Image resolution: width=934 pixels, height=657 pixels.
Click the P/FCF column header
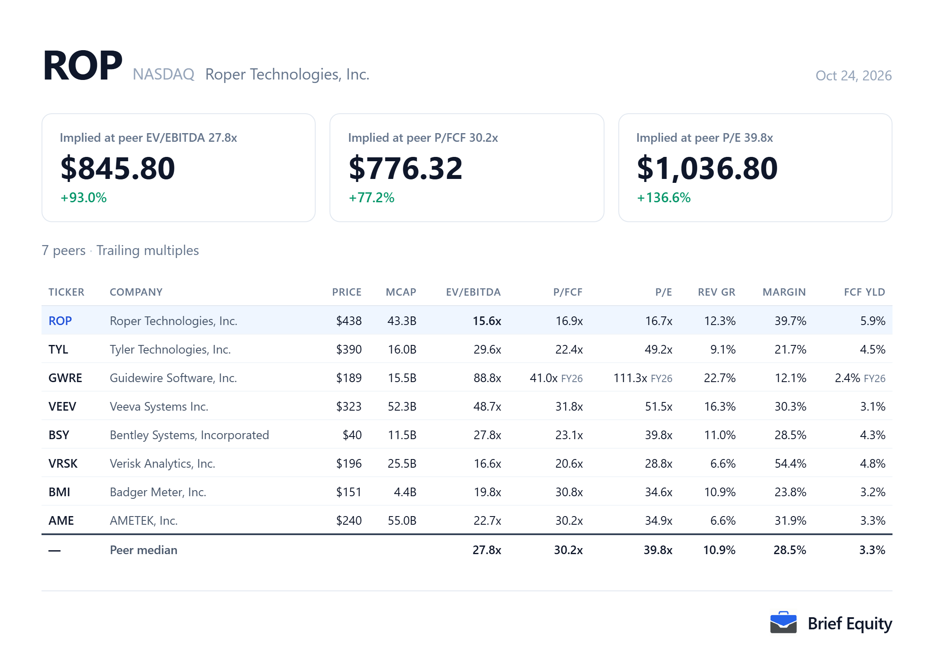coord(568,292)
